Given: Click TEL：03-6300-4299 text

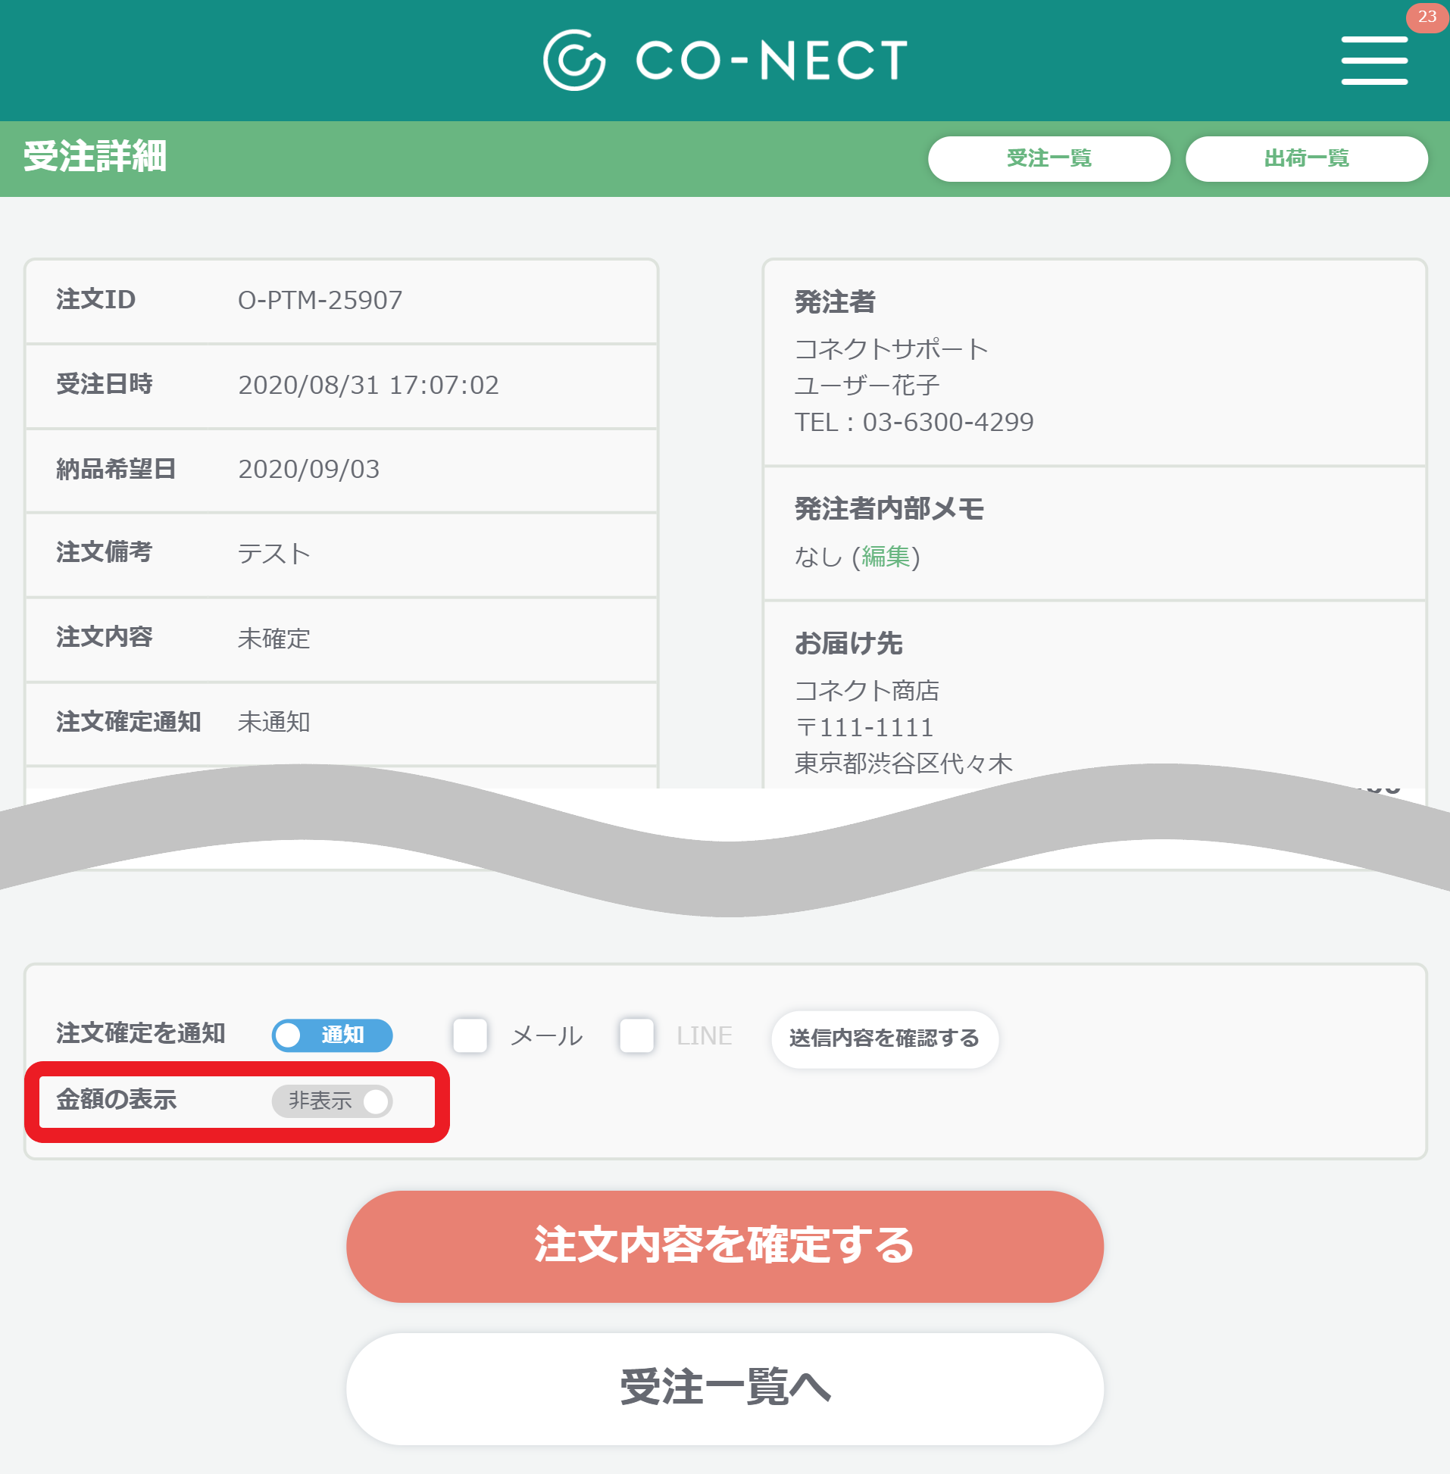Looking at the screenshot, I should point(914,422).
